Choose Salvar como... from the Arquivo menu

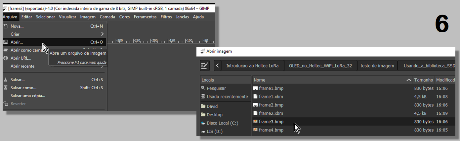click(23, 88)
